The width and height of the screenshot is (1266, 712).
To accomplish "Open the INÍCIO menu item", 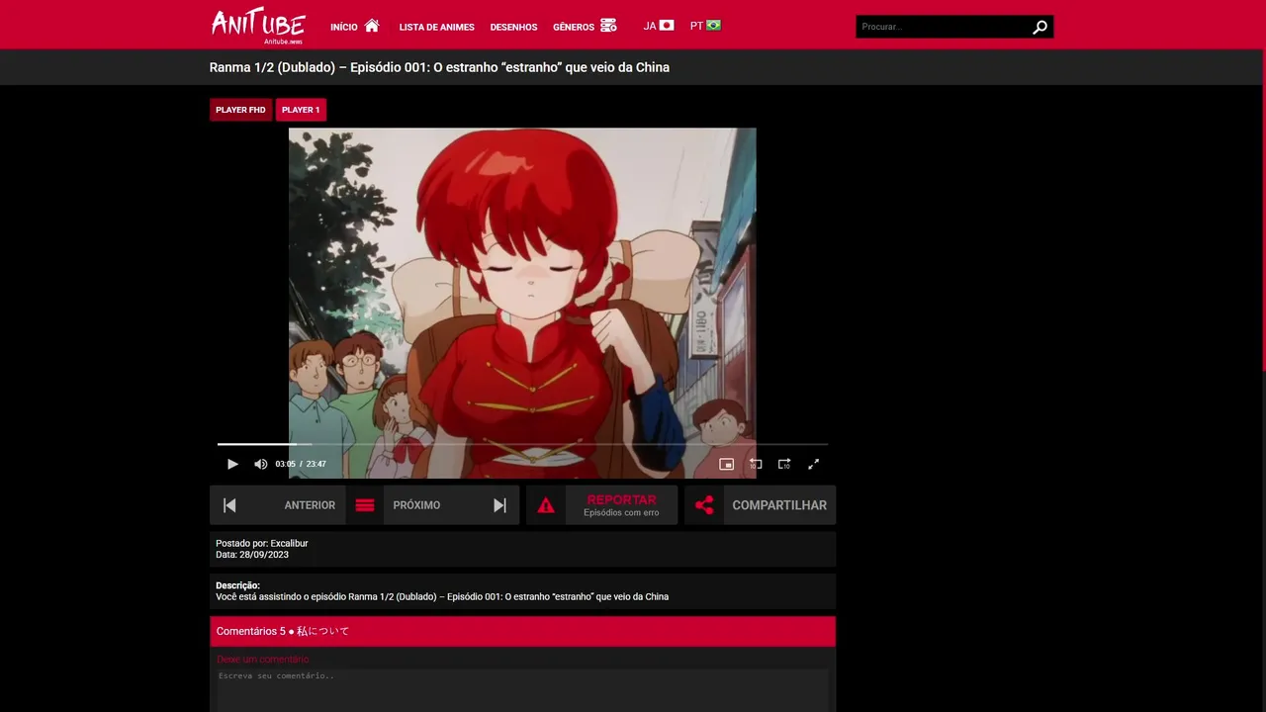I will click(x=344, y=27).
